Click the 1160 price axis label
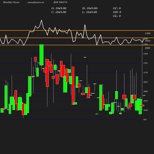 point(145,54)
